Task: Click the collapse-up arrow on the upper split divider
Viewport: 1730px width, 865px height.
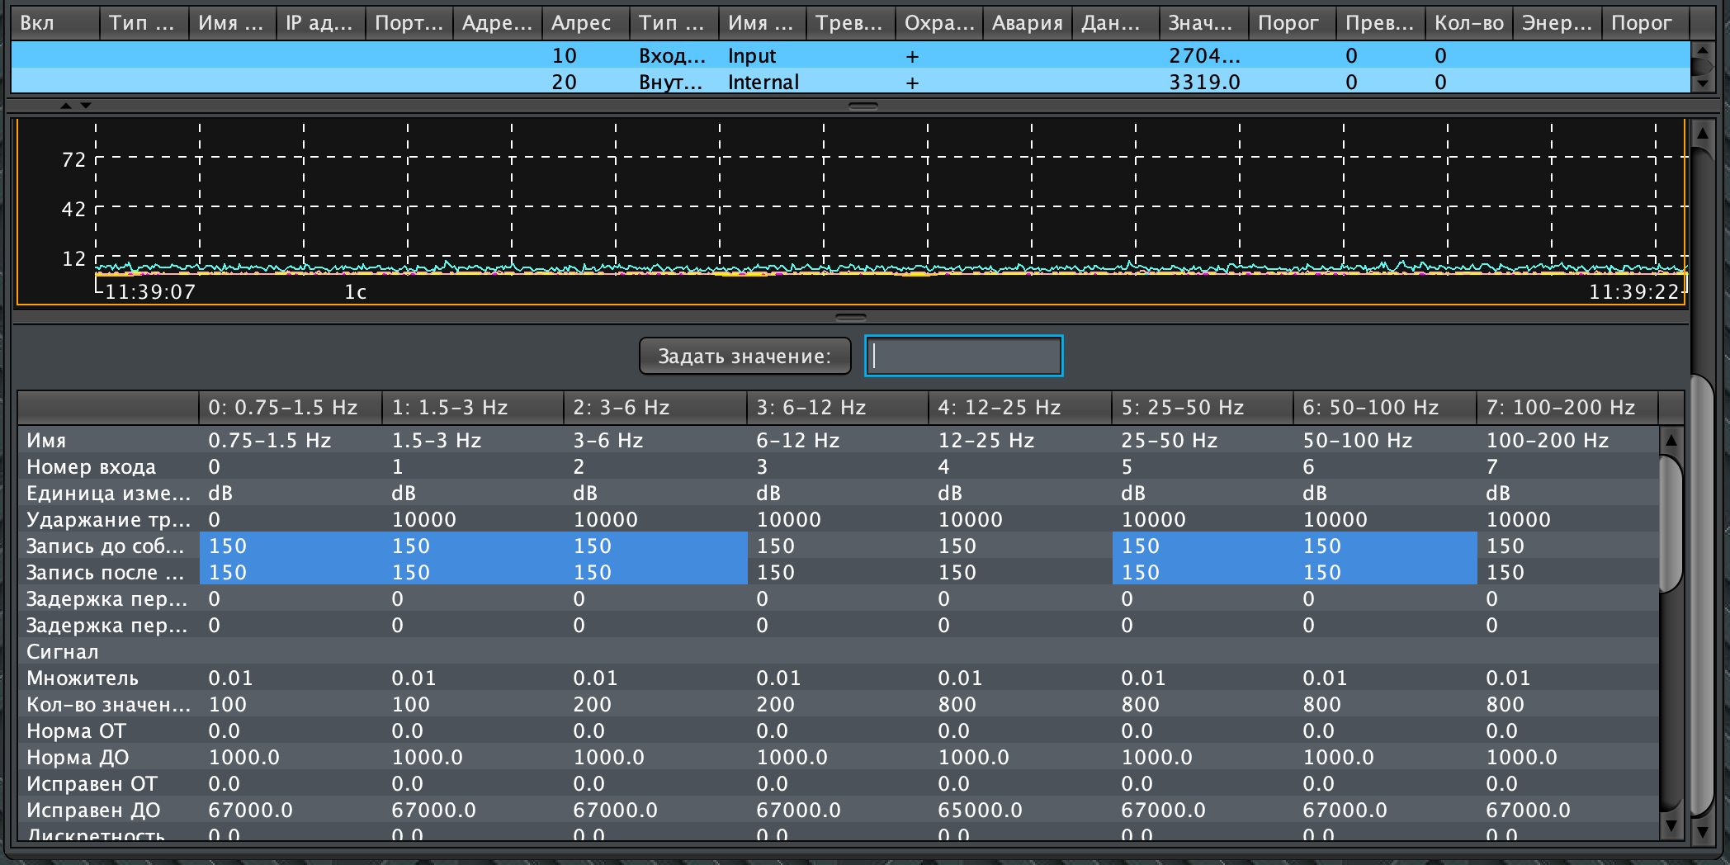Action: [66, 106]
